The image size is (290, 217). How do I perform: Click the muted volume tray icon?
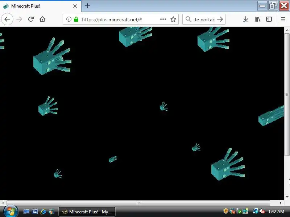262,211
